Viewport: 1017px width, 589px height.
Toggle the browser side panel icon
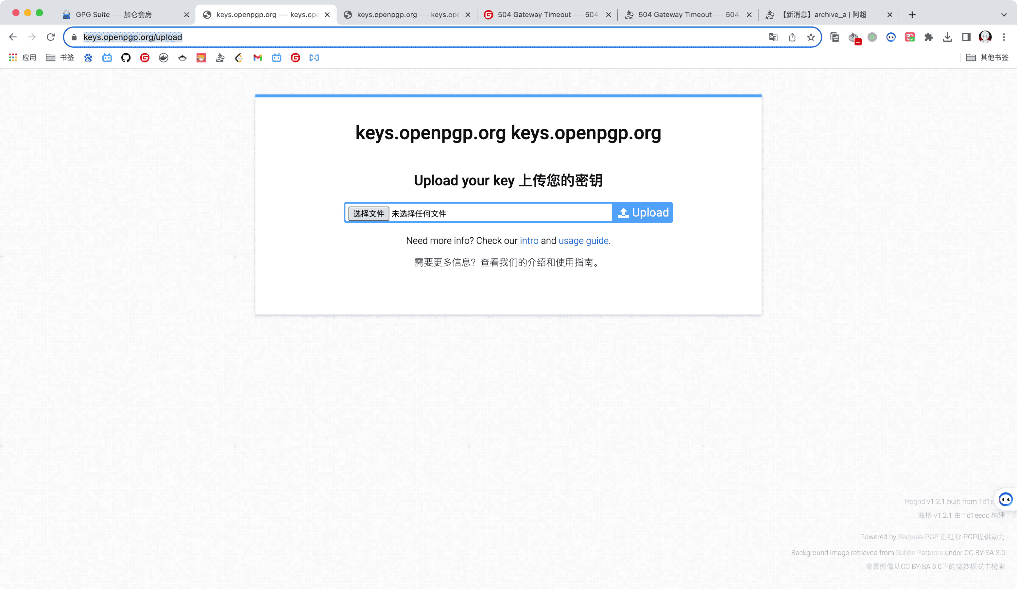coord(966,37)
